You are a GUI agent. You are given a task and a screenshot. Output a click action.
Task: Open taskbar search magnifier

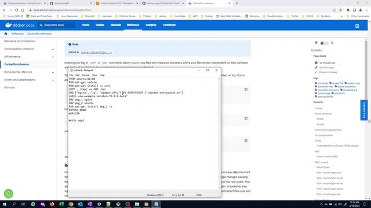(x=14, y=204)
